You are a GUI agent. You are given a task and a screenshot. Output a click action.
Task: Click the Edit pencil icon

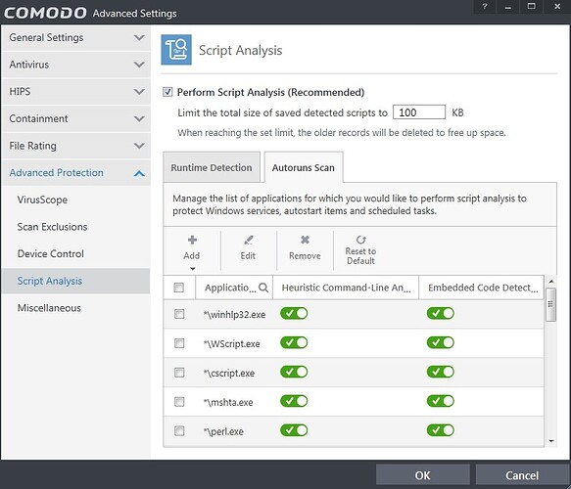(249, 240)
